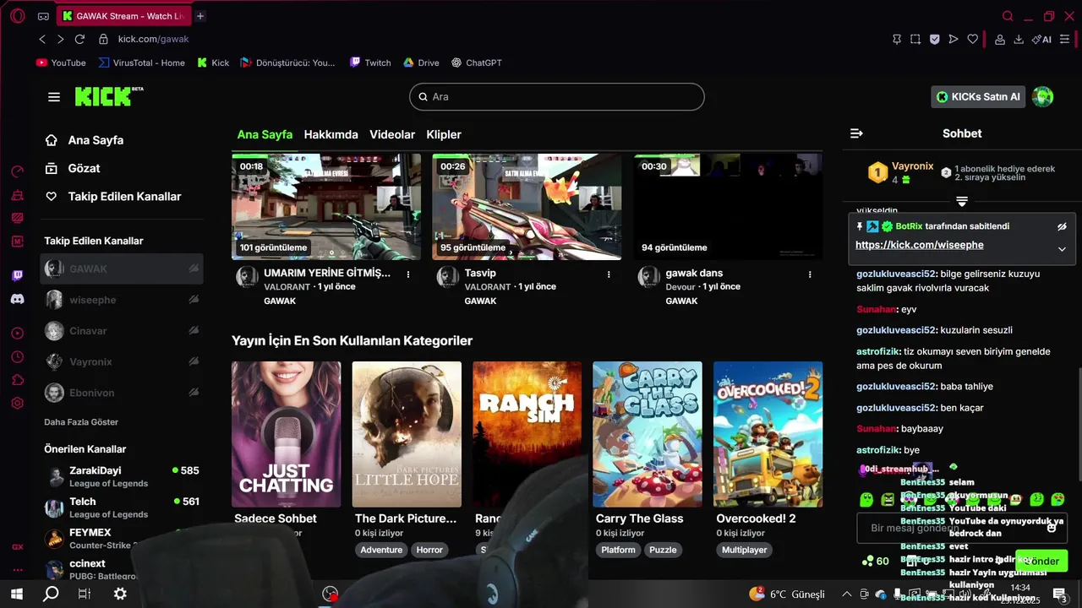Switch to the Hakkımda tab

tap(331, 134)
